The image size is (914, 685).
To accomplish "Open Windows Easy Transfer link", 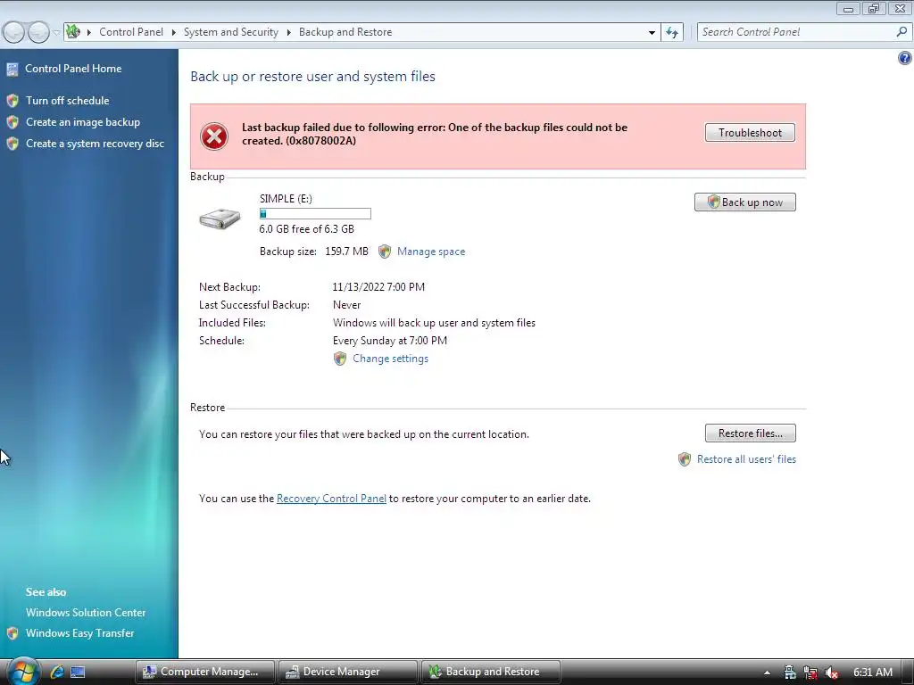I will (x=79, y=633).
